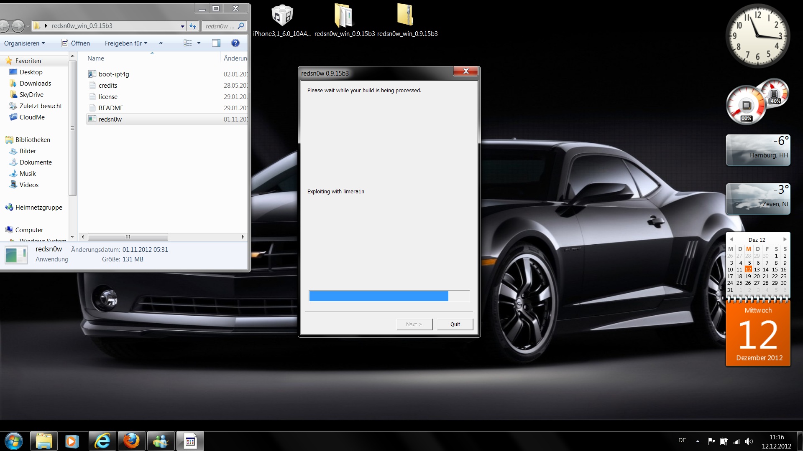The height and width of the screenshot is (451, 803).
Task: Open Internet Explorer from the taskbar
Action: (x=102, y=441)
